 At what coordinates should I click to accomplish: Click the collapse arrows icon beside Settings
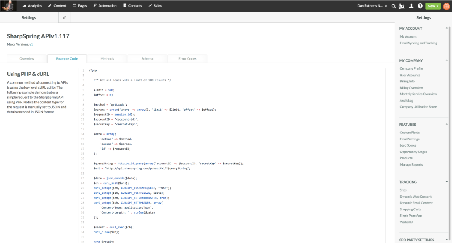(x=64, y=18)
